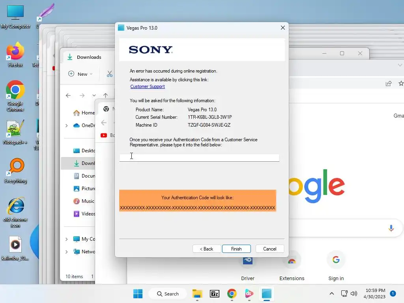Open volume control in system tray
Viewport: 404px width, 303px height.
coord(354,294)
